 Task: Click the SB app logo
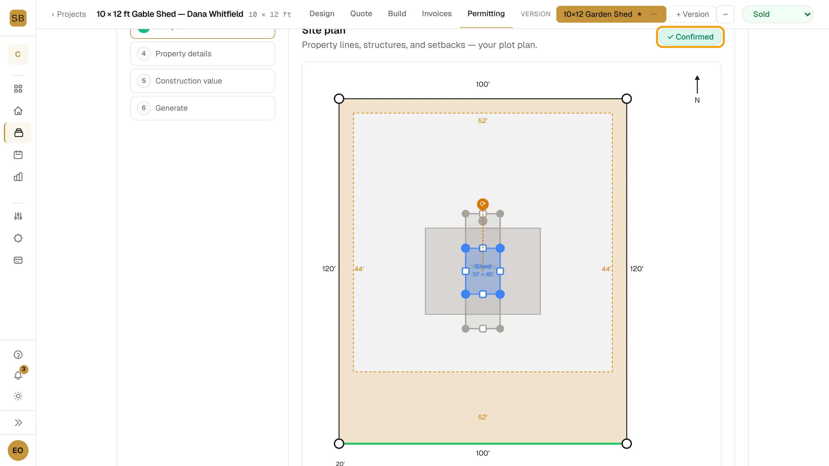click(x=18, y=18)
